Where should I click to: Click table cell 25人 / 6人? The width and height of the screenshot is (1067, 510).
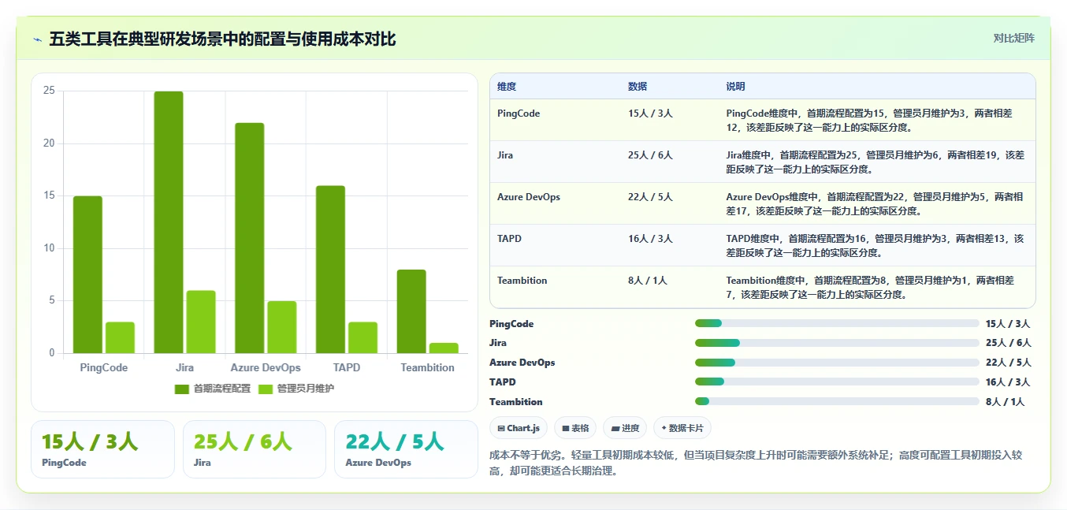click(x=651, y=155)
